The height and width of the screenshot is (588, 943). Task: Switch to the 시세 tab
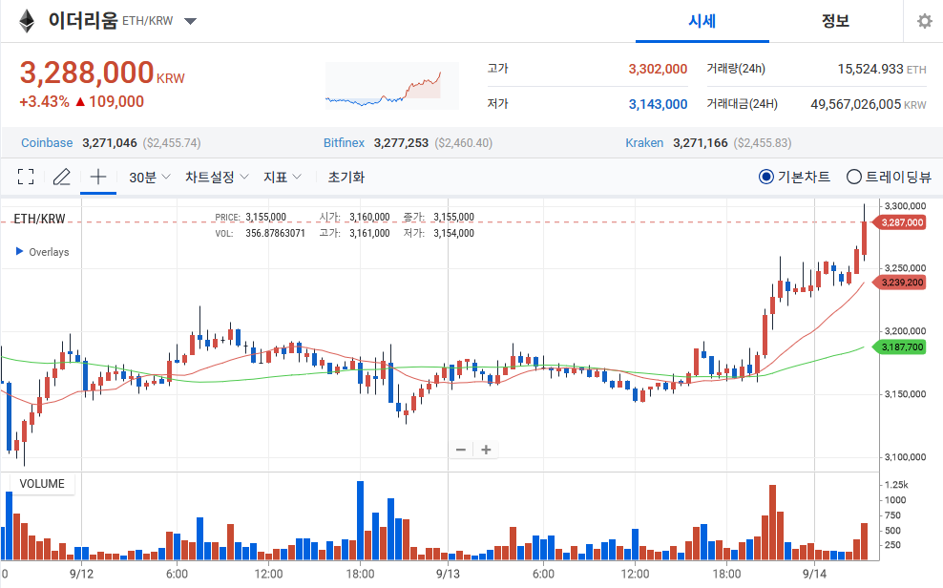pyautogui.click(x=702, y=22)
